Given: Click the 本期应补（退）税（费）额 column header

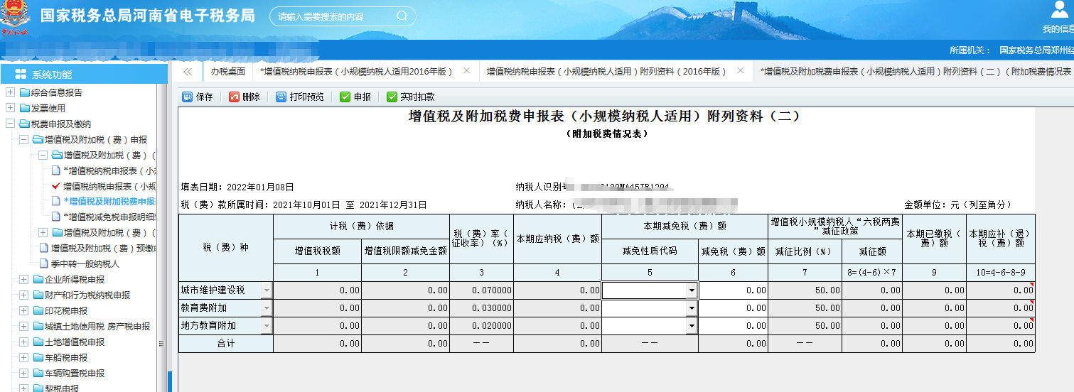Looking at the screenshot, I should pos(1000,239).
